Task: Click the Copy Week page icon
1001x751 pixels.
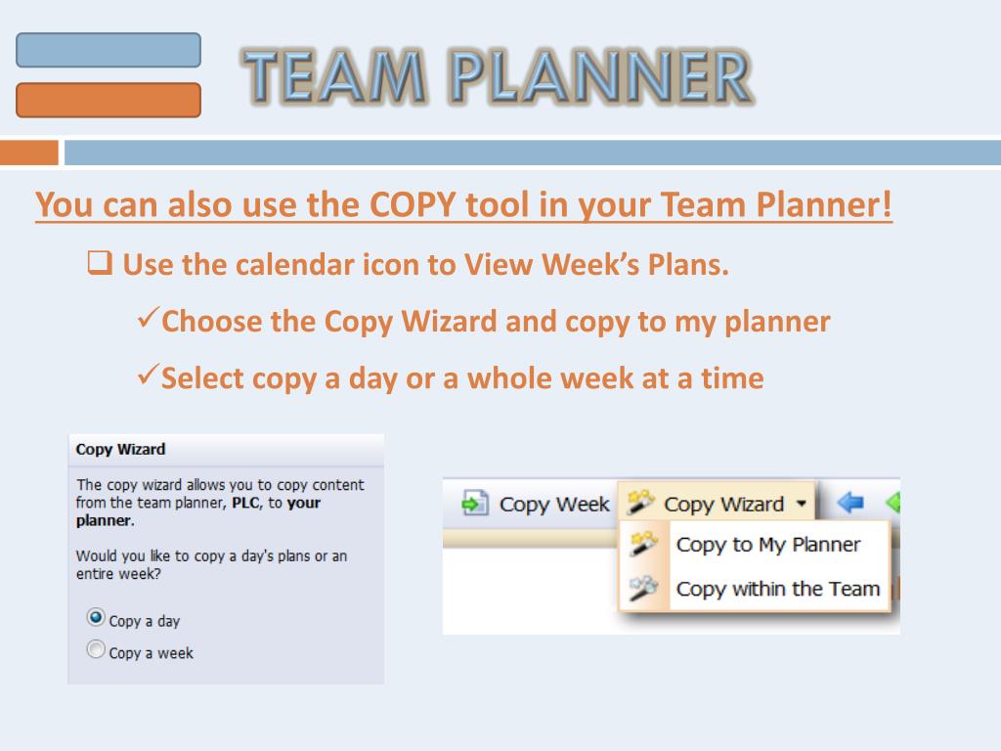Action: [474, 504]
